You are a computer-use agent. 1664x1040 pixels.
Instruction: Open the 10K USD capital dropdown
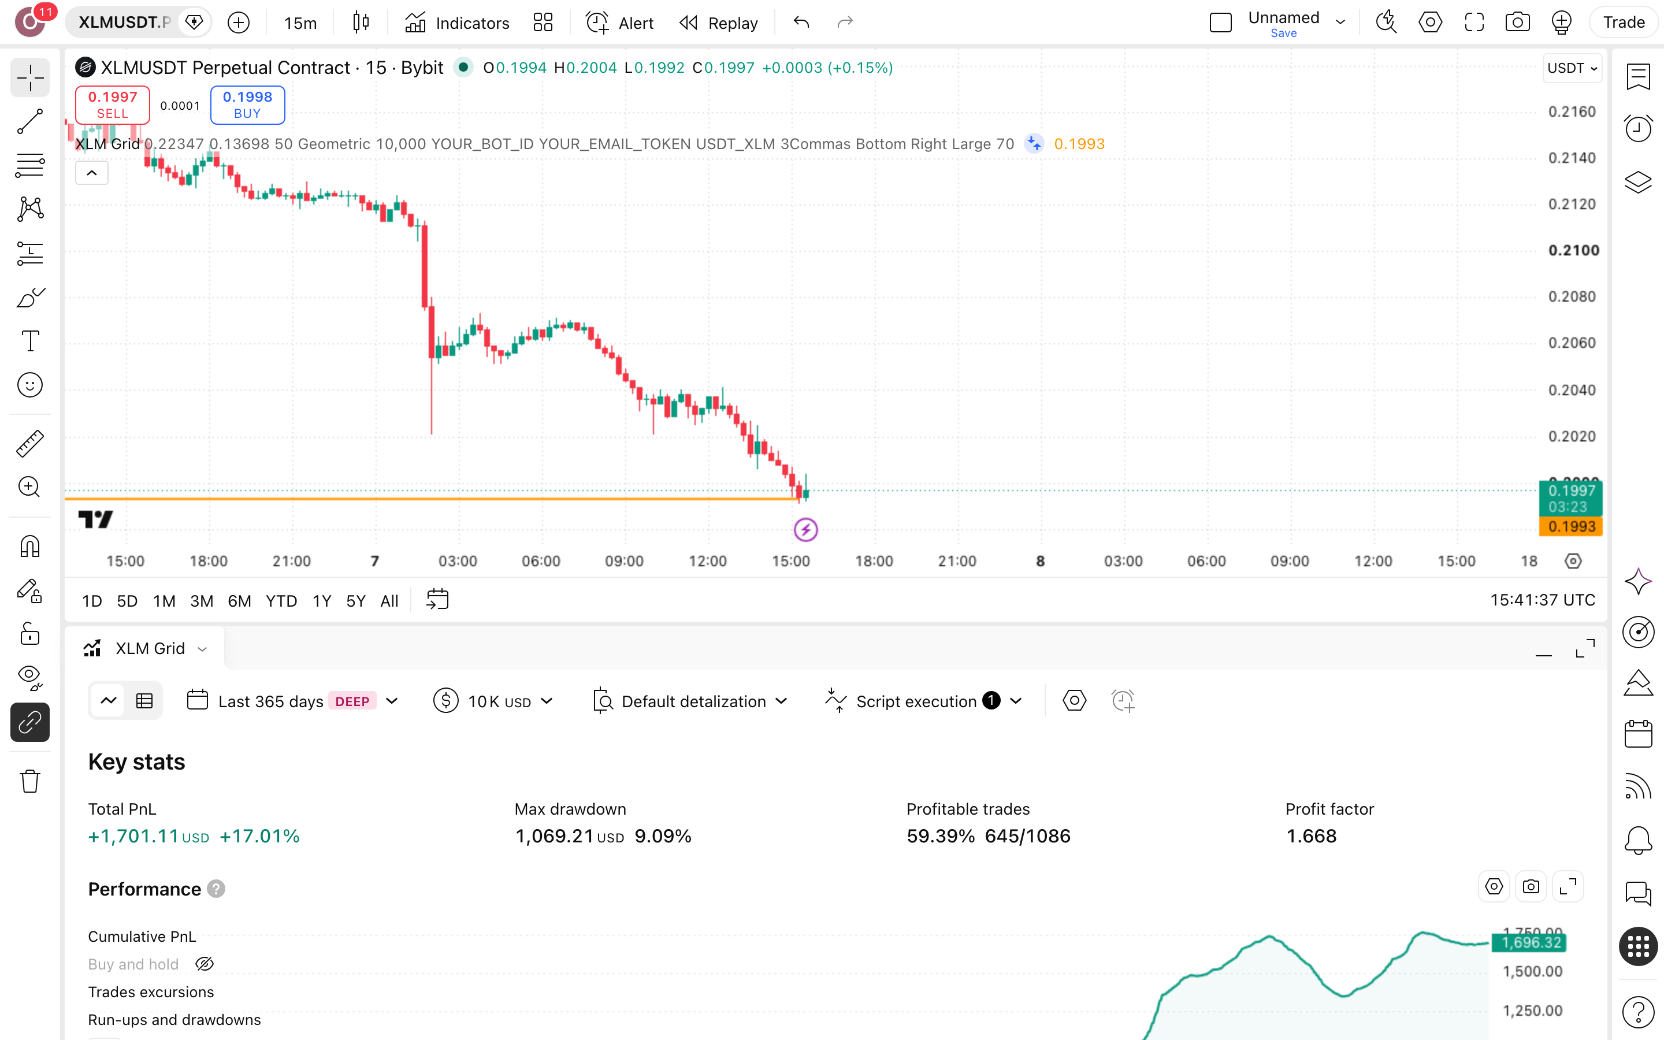point(493,701)
